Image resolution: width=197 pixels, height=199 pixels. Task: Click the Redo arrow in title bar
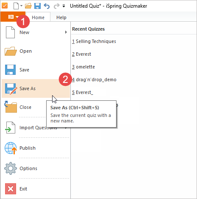coord(57,6)
